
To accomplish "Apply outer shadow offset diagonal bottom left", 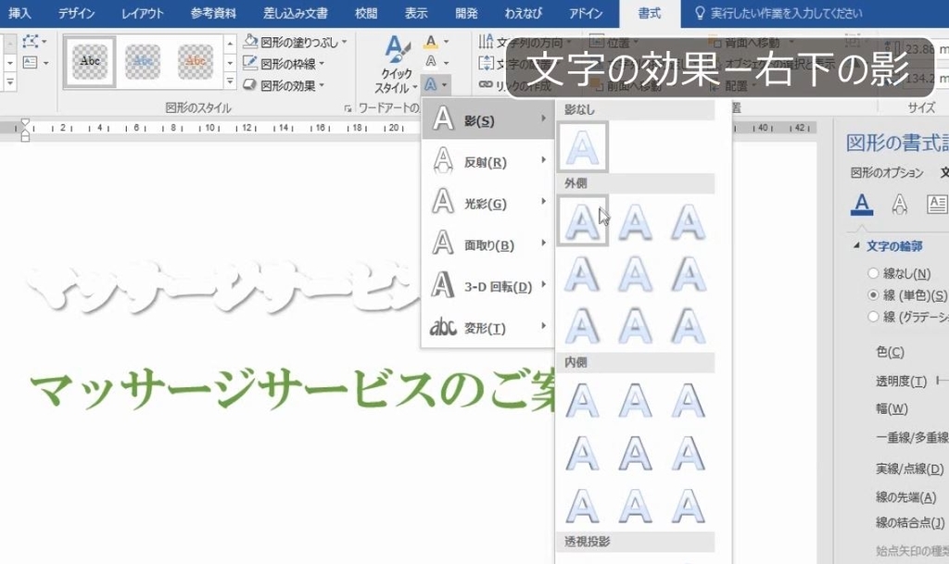I will coord(689,220).
